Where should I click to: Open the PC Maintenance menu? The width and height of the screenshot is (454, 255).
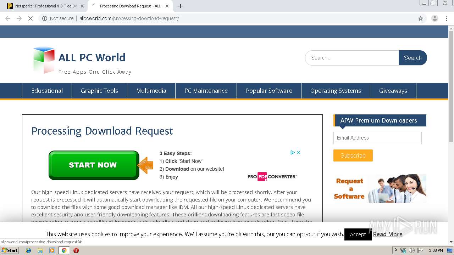pos(206,91)
